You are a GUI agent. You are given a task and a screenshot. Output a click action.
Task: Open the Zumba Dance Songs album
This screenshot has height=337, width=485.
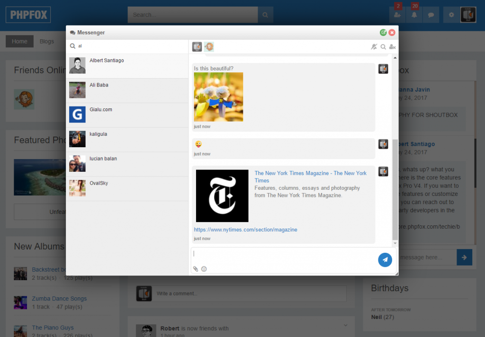[58, 298]
